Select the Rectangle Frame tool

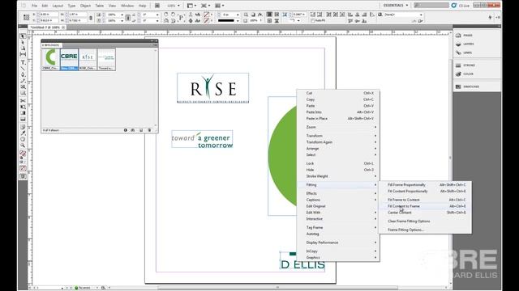click(x=23, y=87)
